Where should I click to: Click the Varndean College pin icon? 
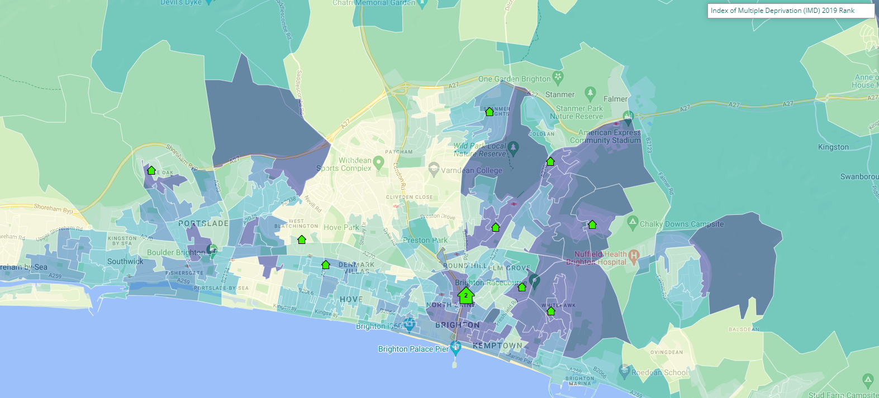(x=434, y=168)
